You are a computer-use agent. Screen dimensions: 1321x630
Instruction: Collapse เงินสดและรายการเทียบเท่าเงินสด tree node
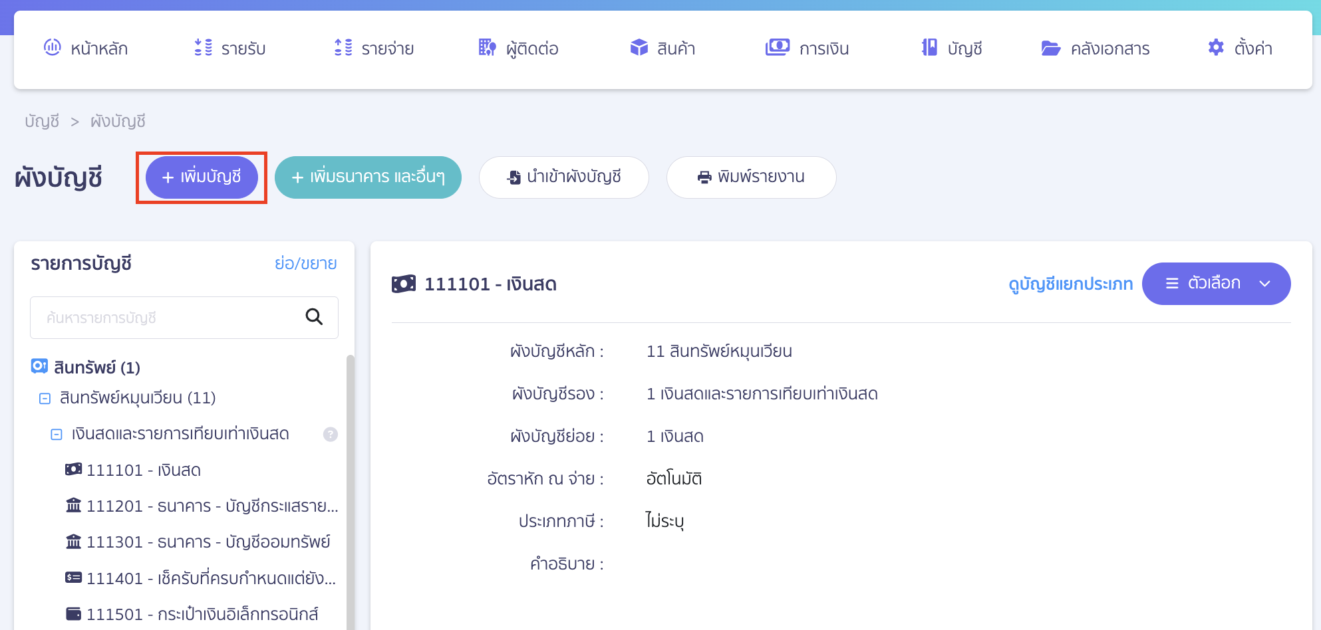coord(57,435)
